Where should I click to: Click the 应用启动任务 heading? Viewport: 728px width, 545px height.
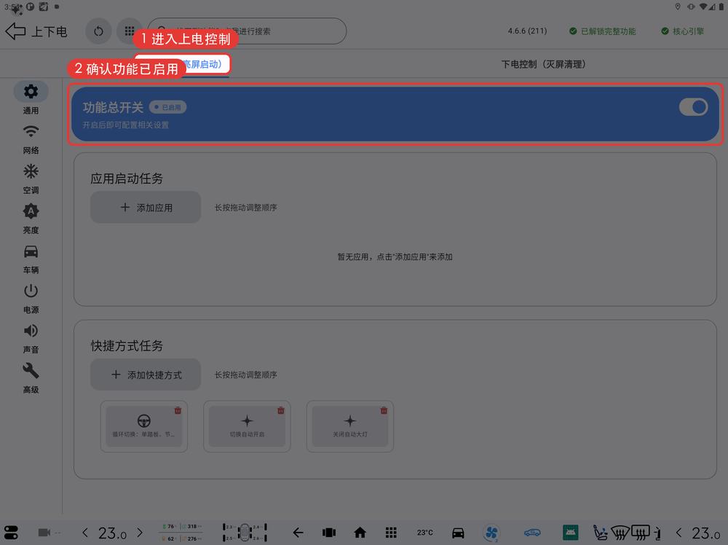point(126,179)
